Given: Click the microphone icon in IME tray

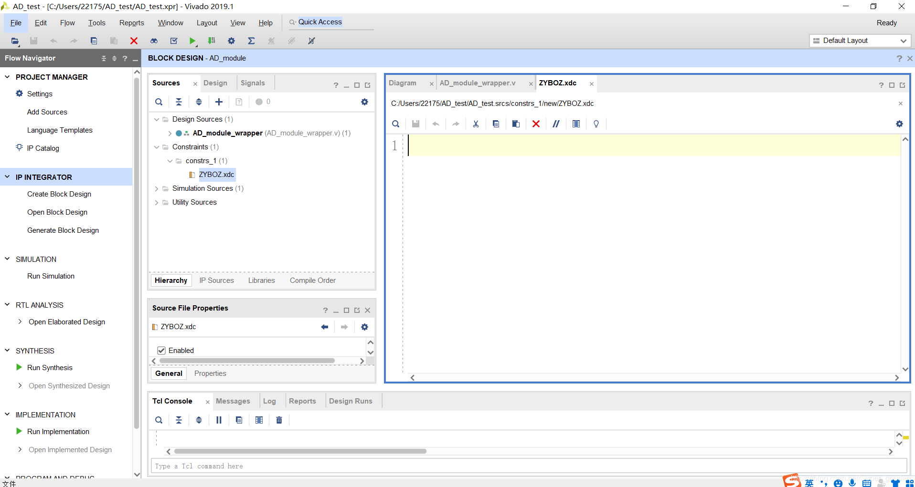Looking at the screenshot, I should pos(852,483).
